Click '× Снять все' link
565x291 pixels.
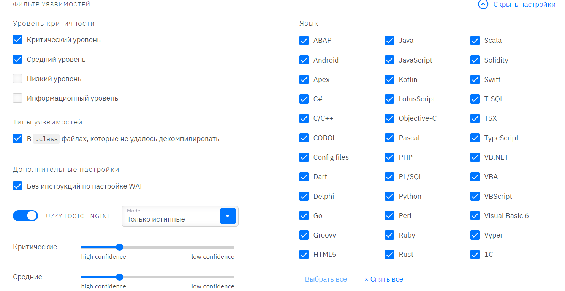pyautogui.click(x=383, y=279)
